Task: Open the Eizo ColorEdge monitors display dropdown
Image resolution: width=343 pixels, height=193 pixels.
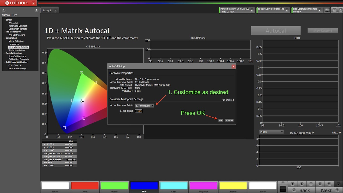Action: [320, 10]
